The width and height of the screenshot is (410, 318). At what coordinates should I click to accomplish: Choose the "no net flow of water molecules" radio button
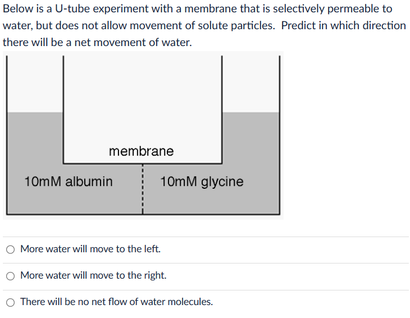[11, 302]
